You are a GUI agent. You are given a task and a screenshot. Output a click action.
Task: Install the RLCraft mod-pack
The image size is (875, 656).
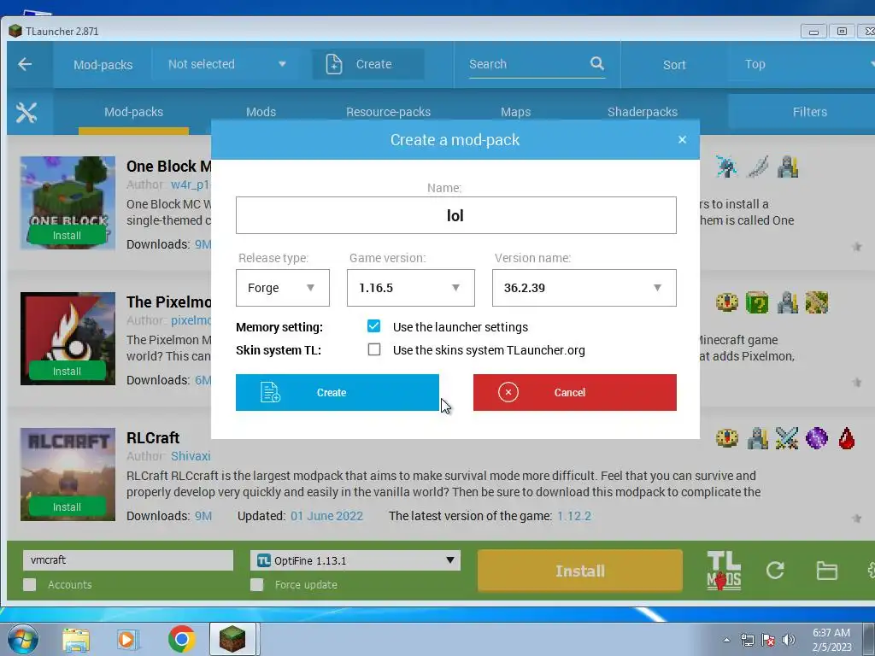[x=67, y=507]
